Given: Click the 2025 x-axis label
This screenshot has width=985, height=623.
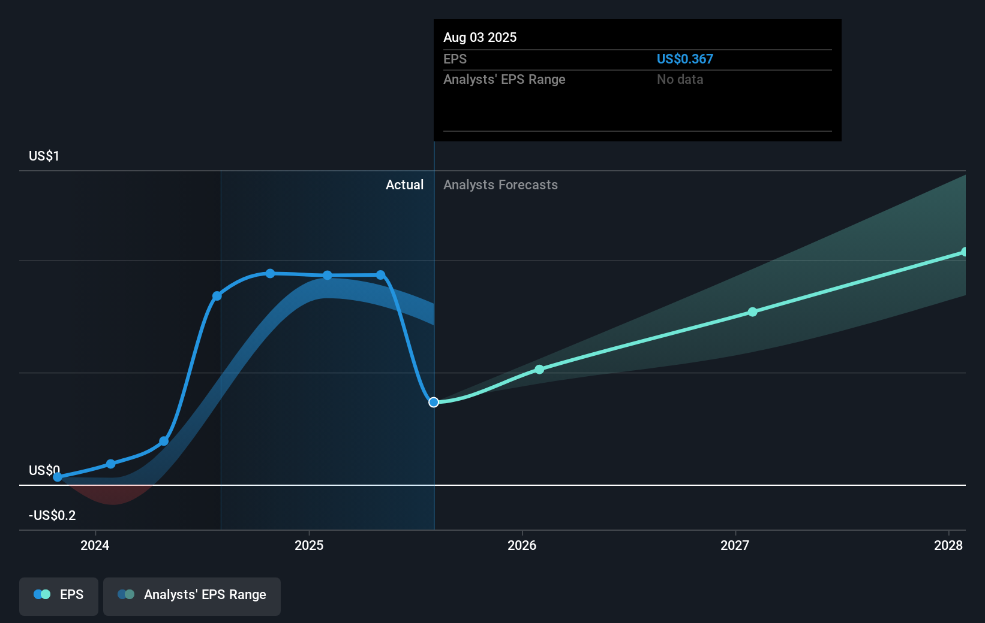Looking at the screenshot, I should (309, 545).
